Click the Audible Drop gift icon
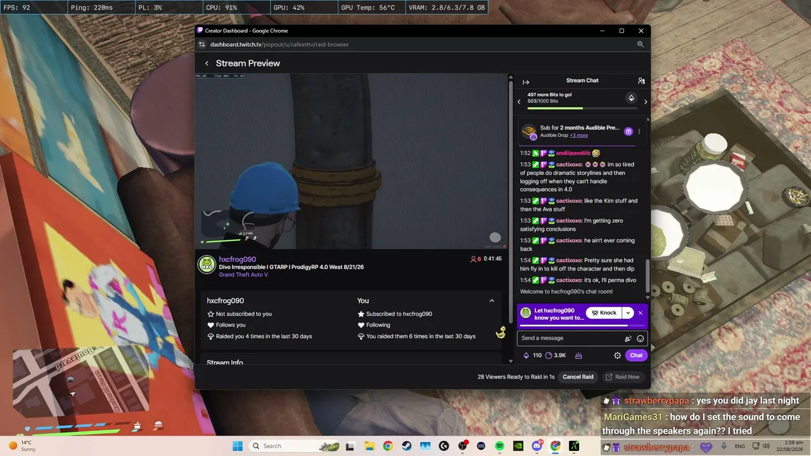Screen dimensions: 811x456 [x=629, y=132]
